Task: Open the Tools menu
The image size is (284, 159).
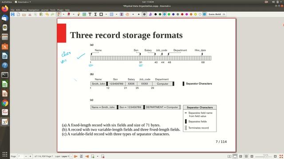Action: (x=53, y=10)
